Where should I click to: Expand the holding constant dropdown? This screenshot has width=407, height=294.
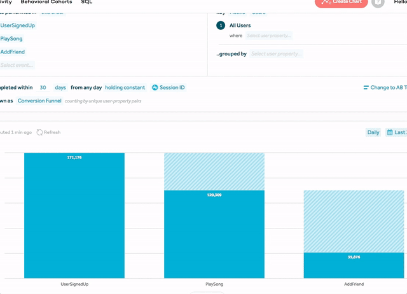click(x=125, y=88)
